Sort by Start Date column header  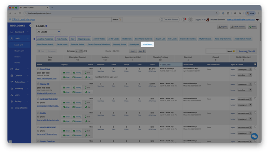pos(166,64)
